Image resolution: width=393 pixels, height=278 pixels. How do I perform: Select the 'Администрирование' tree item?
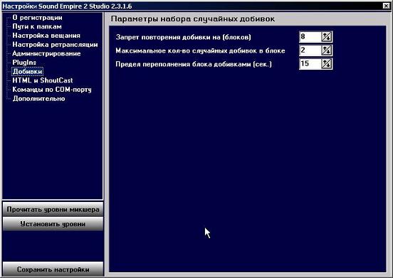(x=46, y=53)
